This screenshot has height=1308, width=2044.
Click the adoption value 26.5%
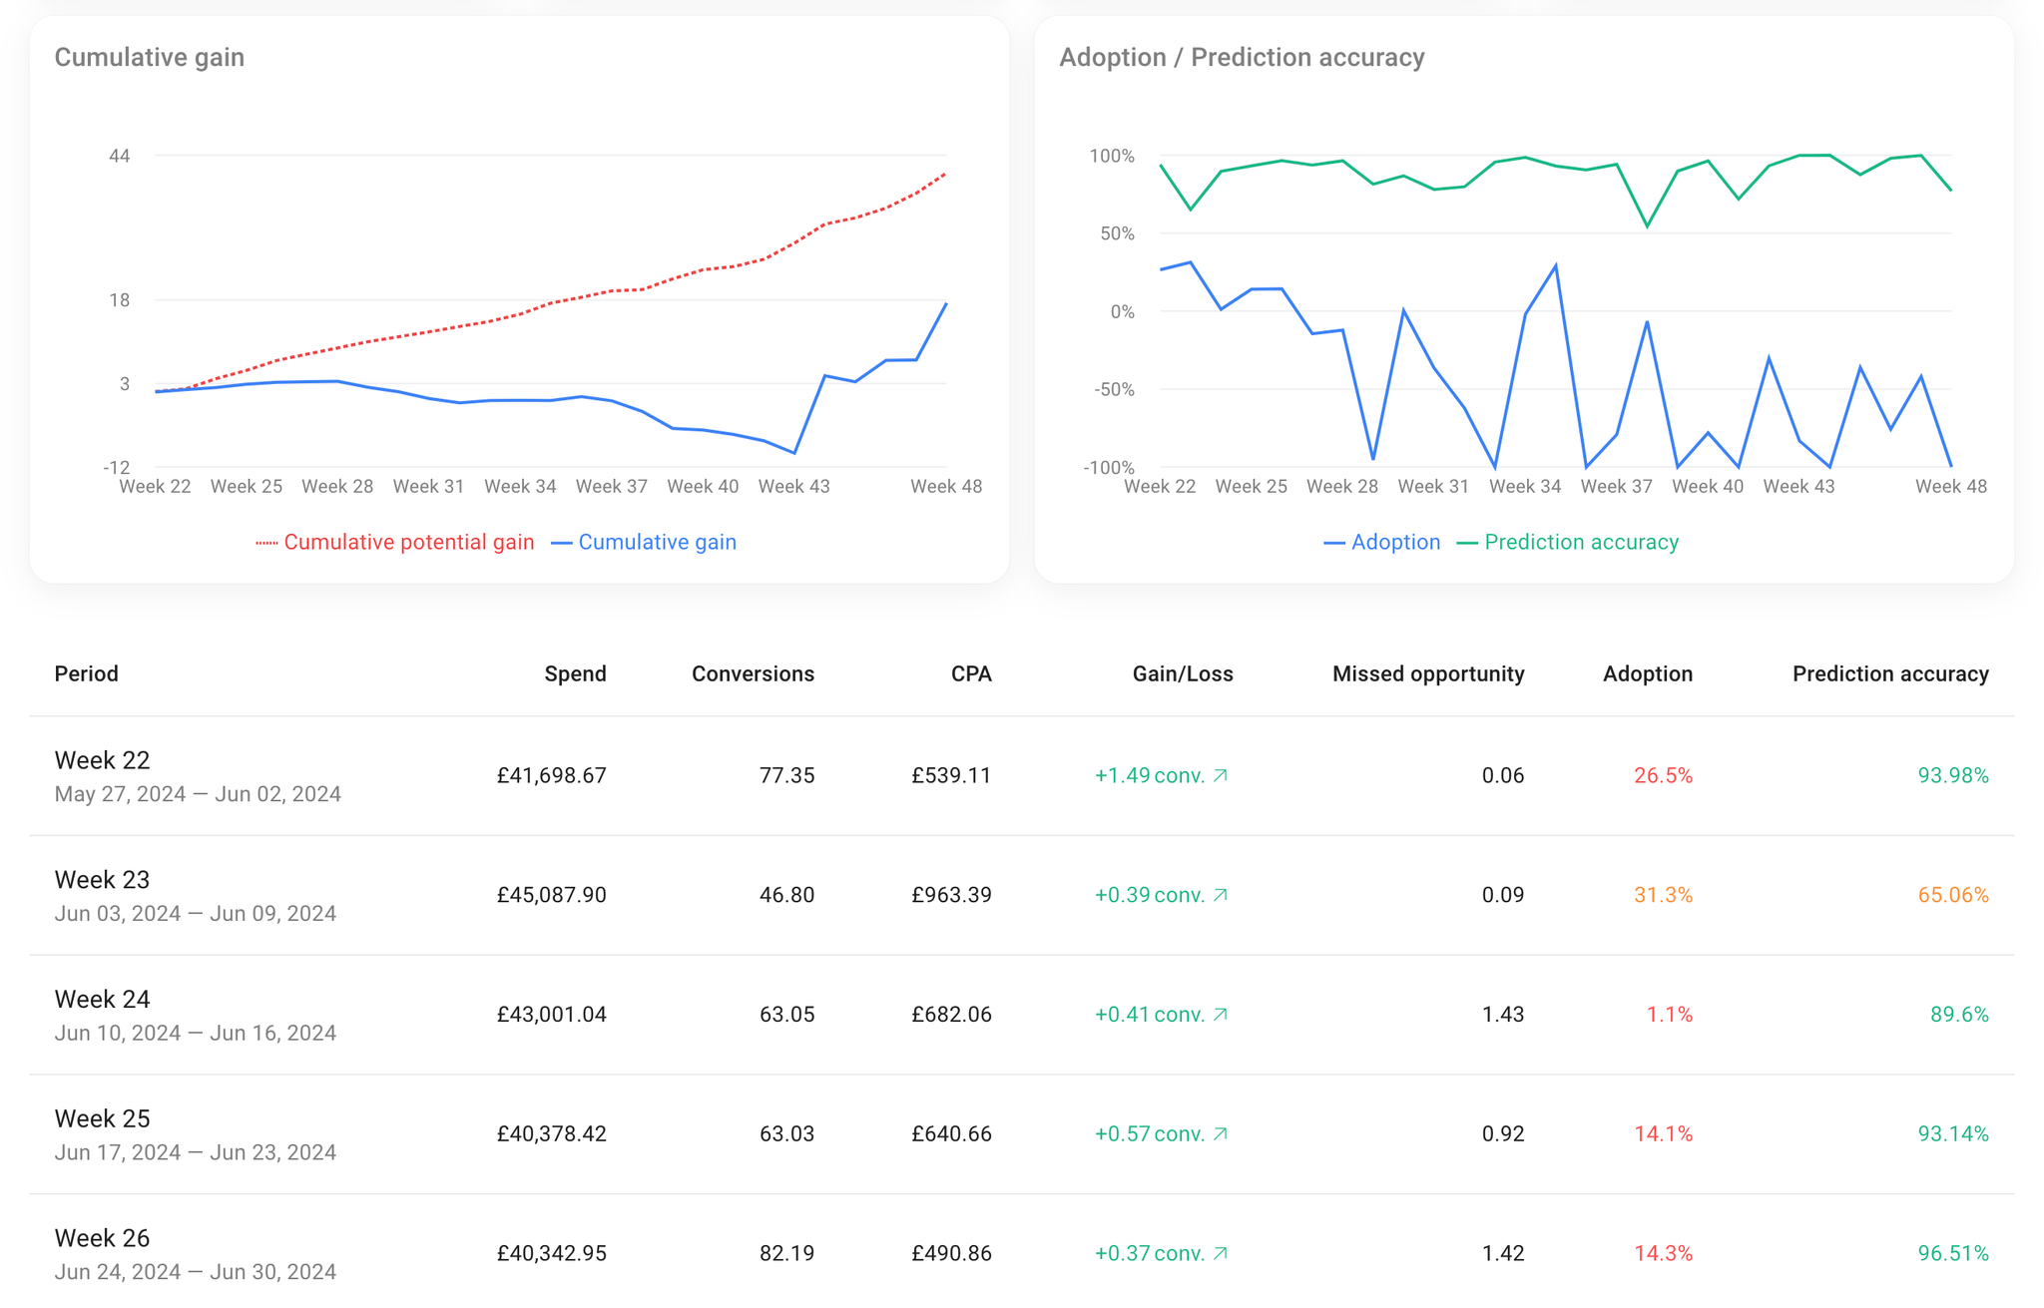[1663, 775]
